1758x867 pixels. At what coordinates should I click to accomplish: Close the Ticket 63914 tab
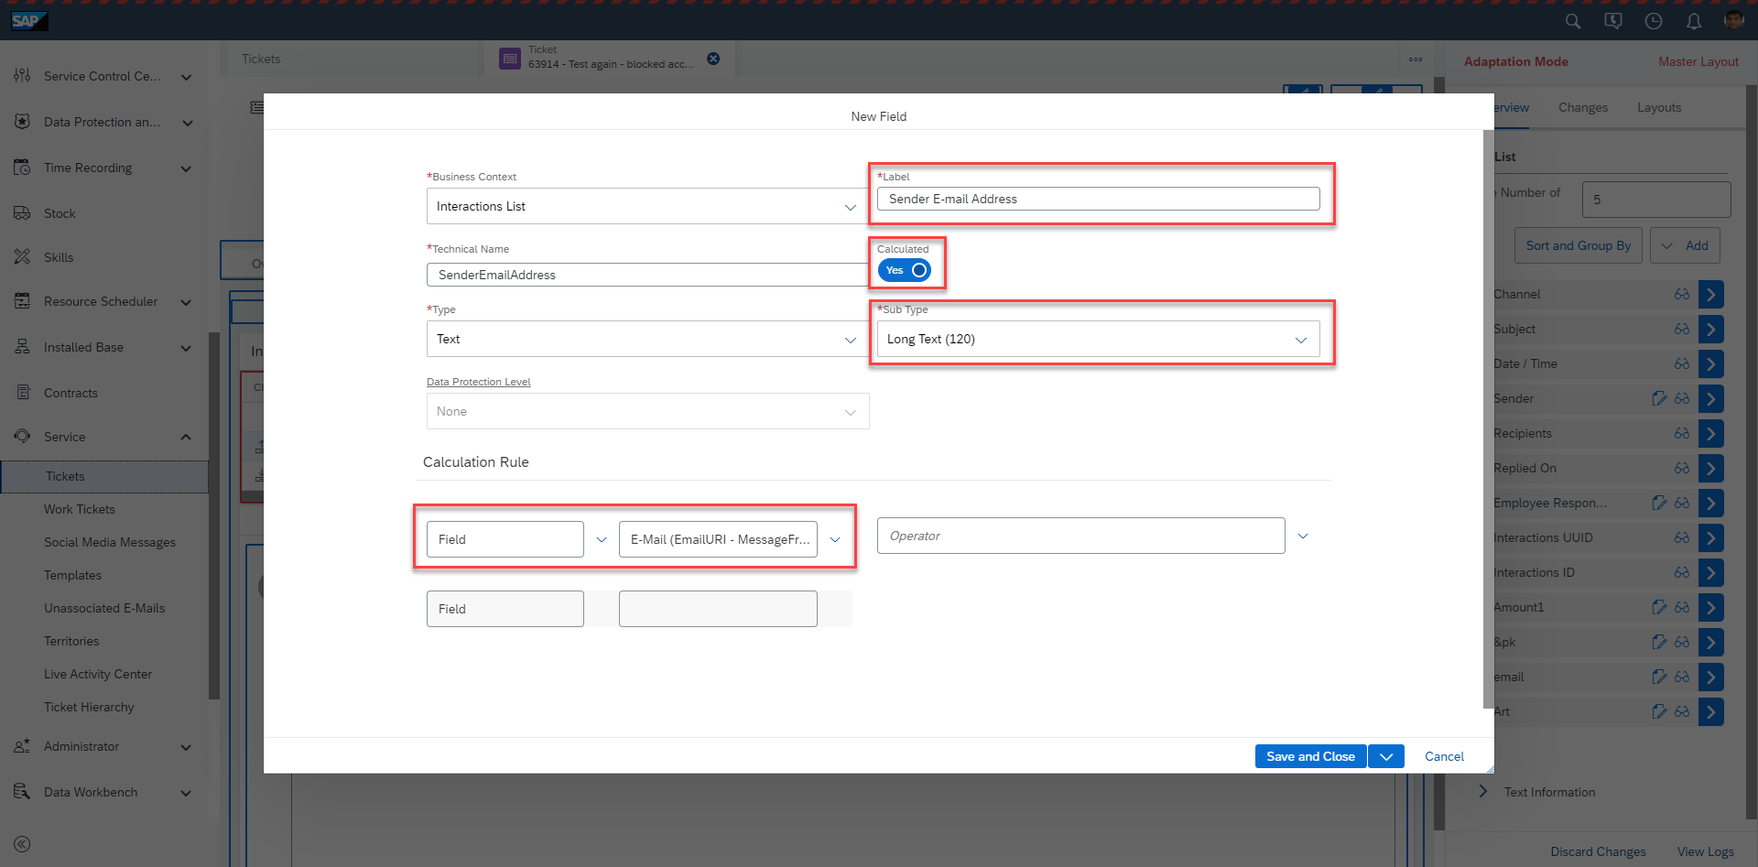713,59
